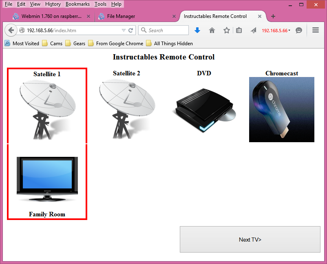Open All Things Hidden bookmark folder
The height and width of the screenshot is (264, 327).
170,43
